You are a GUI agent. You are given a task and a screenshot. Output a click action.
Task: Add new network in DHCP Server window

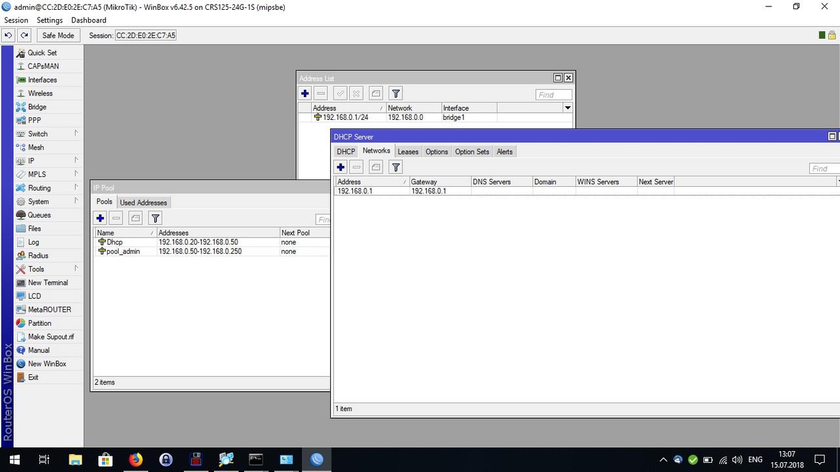click(341, 167)
